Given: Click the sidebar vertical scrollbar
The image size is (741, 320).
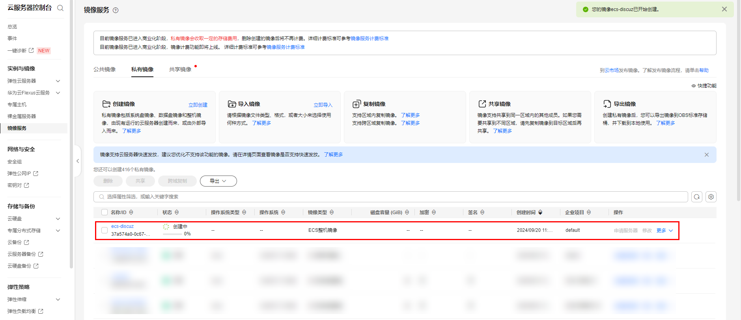Looking at the screenshot, I should click(x=71, y=134).
